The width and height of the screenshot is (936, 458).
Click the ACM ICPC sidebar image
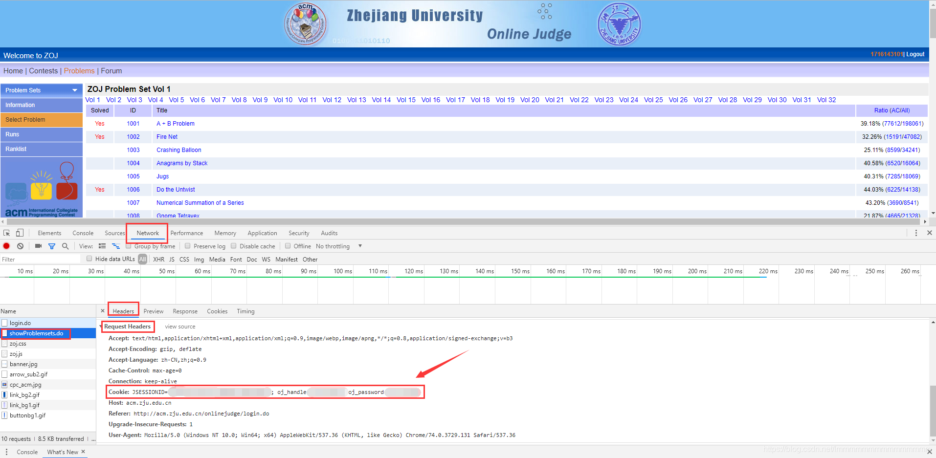coord(42,187)
